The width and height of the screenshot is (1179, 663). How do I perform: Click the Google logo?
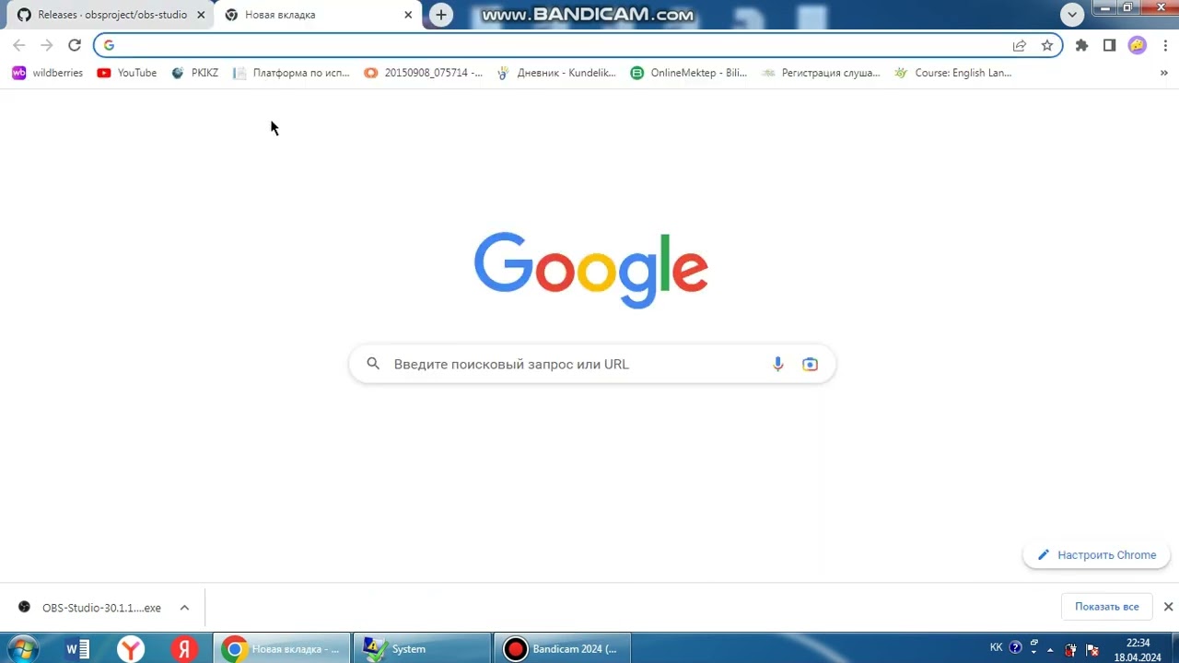click(x=590, y=270)
